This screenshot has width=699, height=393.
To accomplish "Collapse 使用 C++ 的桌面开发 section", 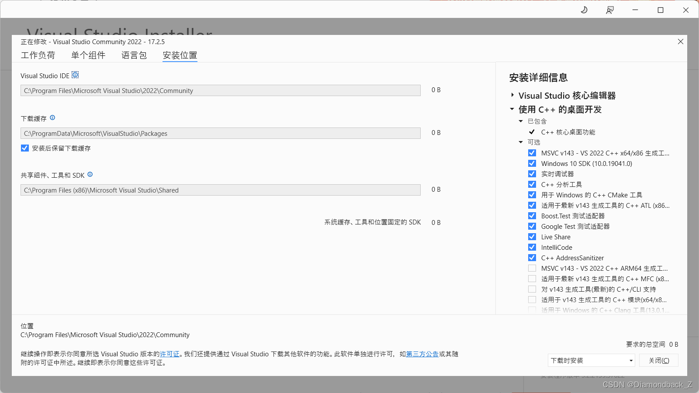I will [512, 109].
